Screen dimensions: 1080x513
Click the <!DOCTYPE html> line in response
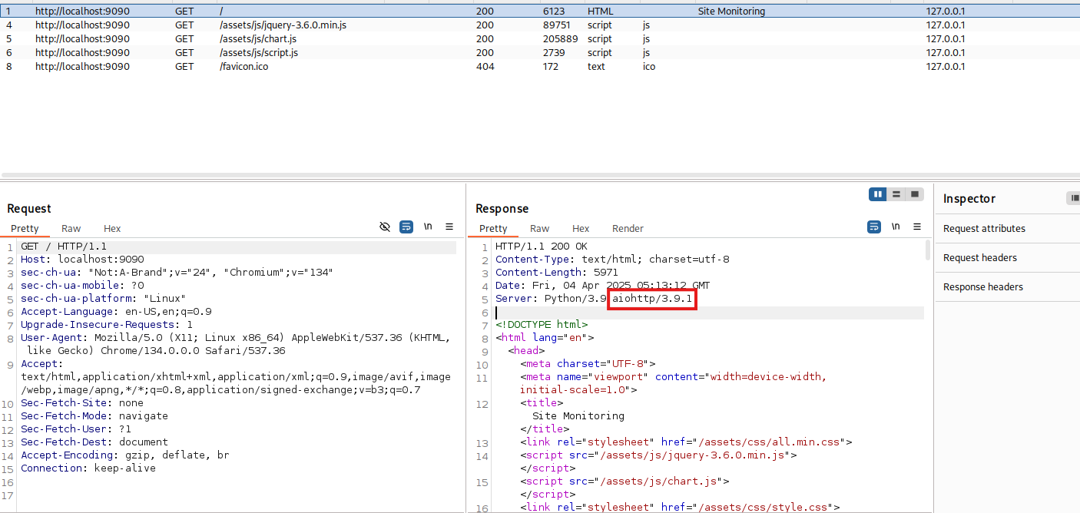point(542,325)
